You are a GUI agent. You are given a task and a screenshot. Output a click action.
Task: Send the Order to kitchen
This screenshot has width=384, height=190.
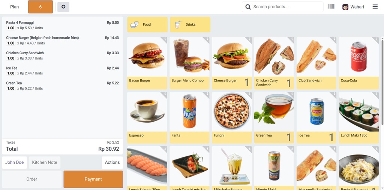point(32,179)
